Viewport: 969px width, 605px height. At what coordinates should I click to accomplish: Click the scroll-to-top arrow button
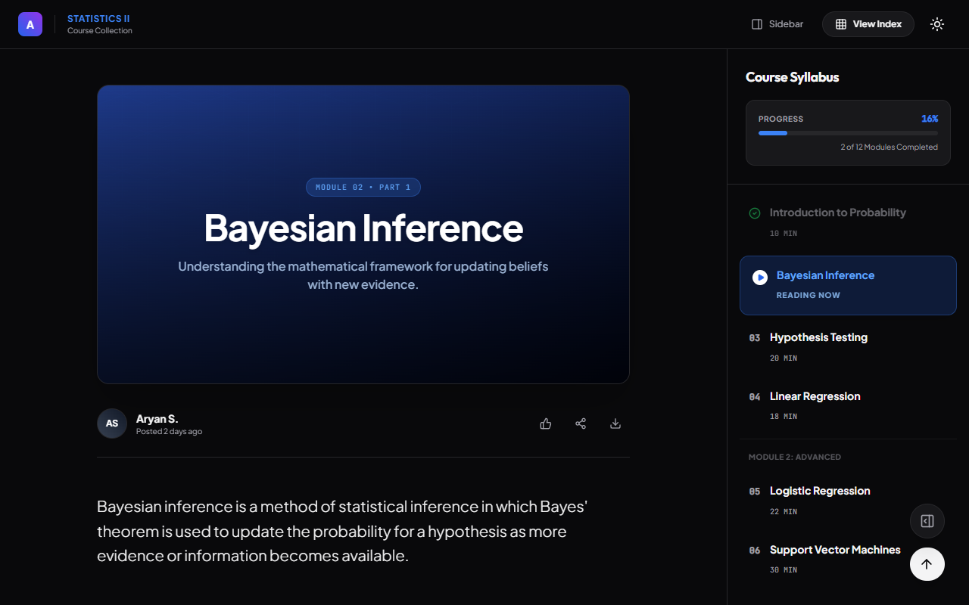tap(927, 564)
